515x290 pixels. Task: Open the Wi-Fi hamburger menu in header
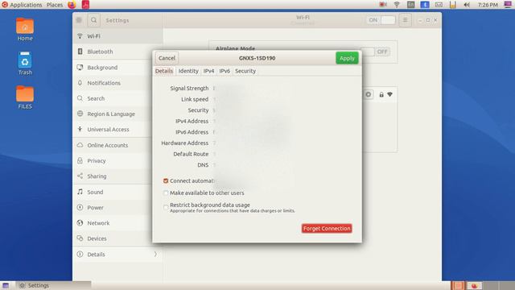pyautogui.click(x=405, y=20)
